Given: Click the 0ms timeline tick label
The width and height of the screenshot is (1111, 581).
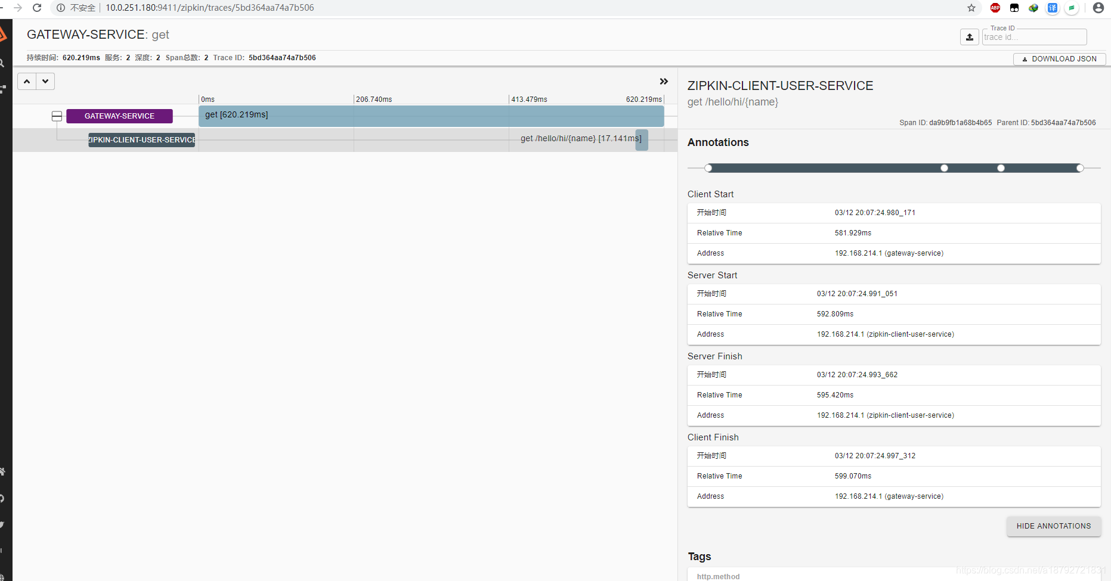Looking at the screenshot, I should click(208, 100).
